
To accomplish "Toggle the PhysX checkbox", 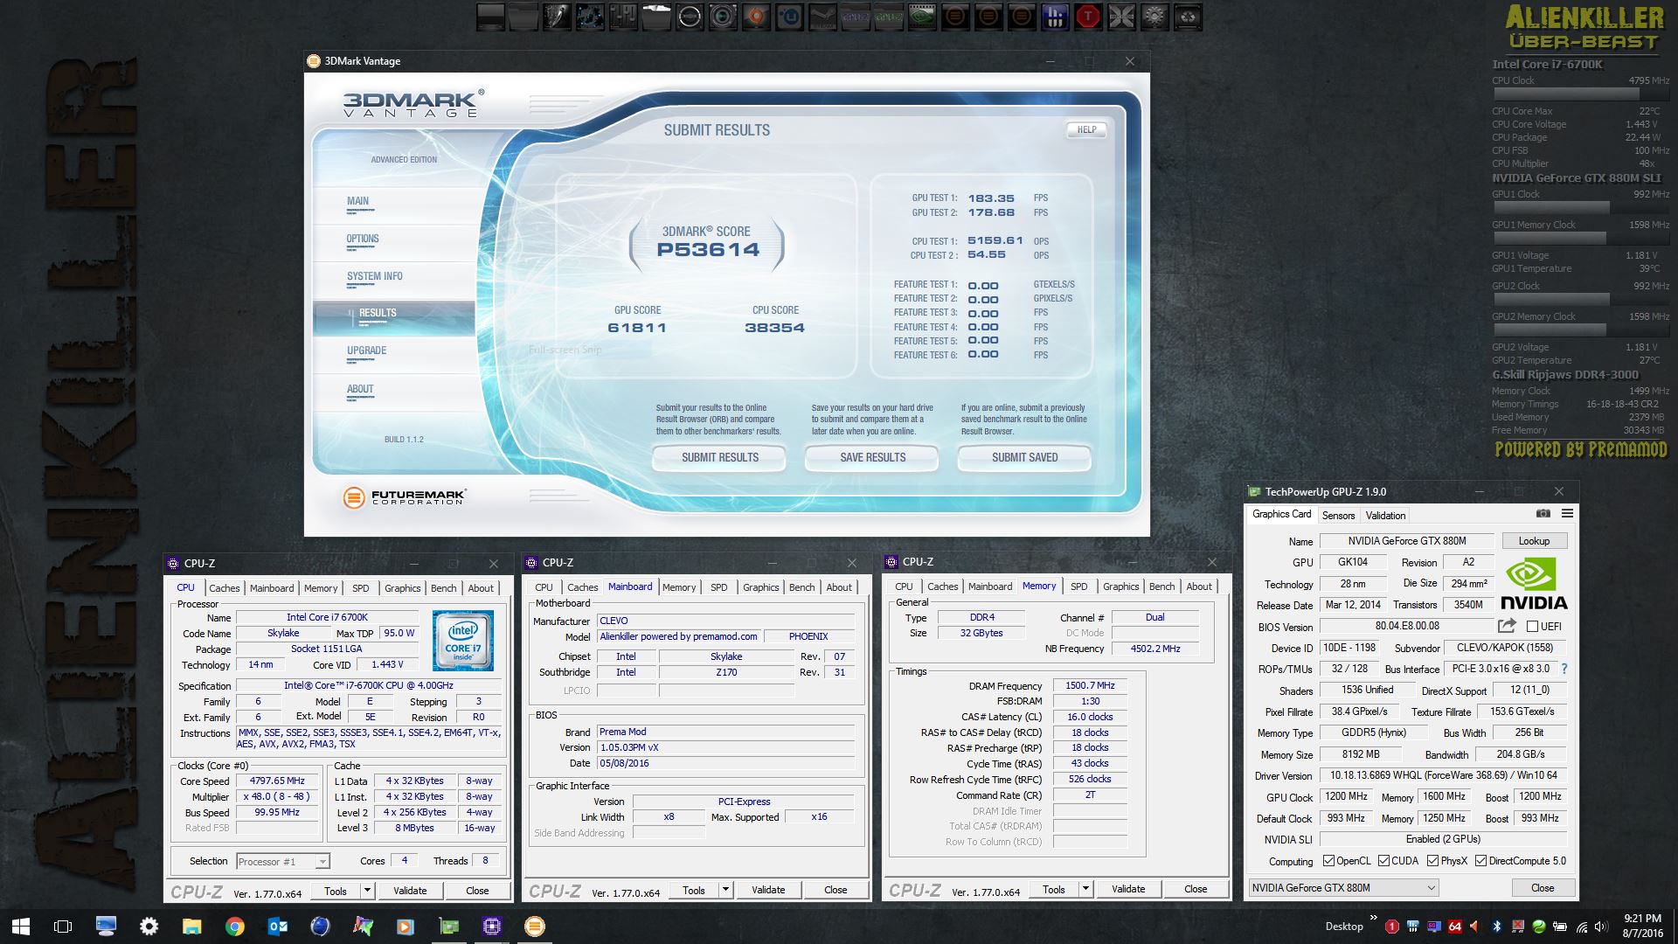I will (x=1432, y=861).
